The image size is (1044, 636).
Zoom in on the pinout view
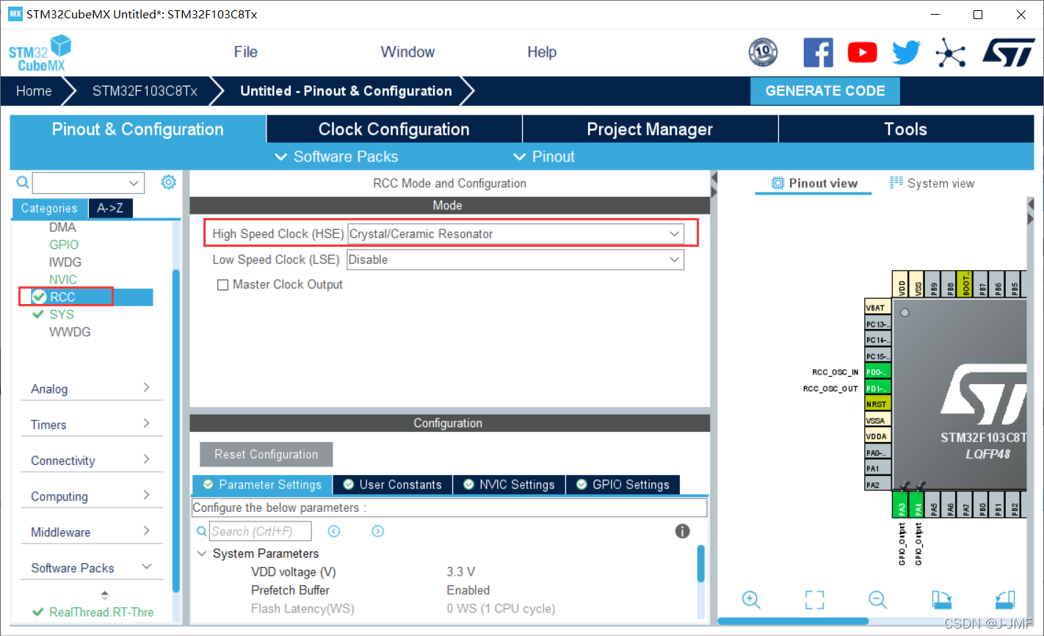pyautogui.click(x=751, y=599)
